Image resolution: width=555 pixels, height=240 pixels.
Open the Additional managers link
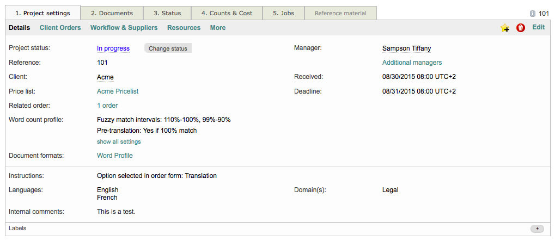tap(412, 63)
